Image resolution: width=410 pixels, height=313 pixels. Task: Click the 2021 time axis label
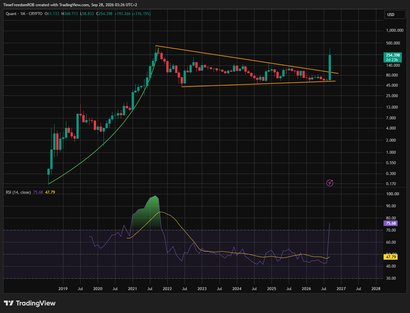coord(132,289)
